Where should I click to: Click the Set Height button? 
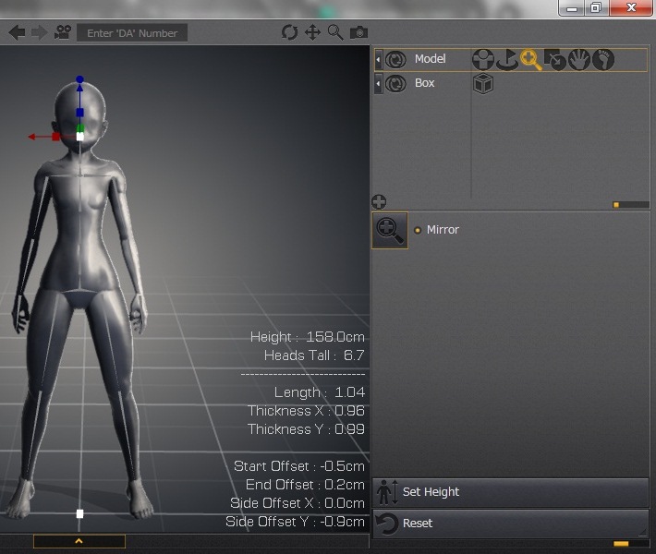click(510, 492)
